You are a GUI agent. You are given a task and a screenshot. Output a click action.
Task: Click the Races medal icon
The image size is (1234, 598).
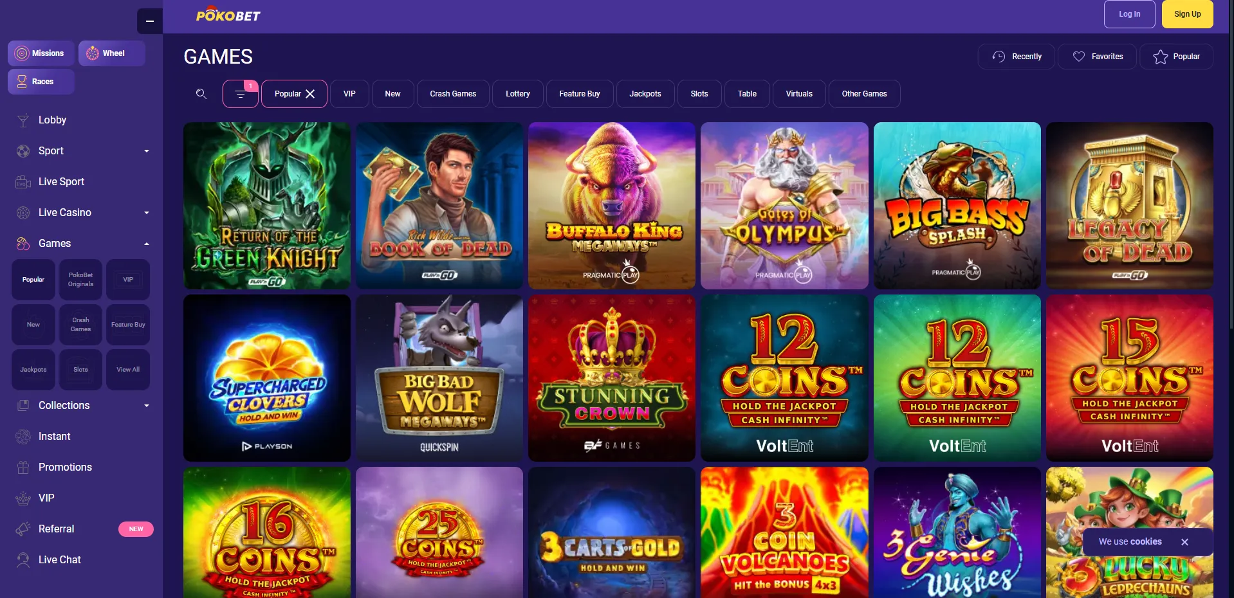tap(22, 82)
